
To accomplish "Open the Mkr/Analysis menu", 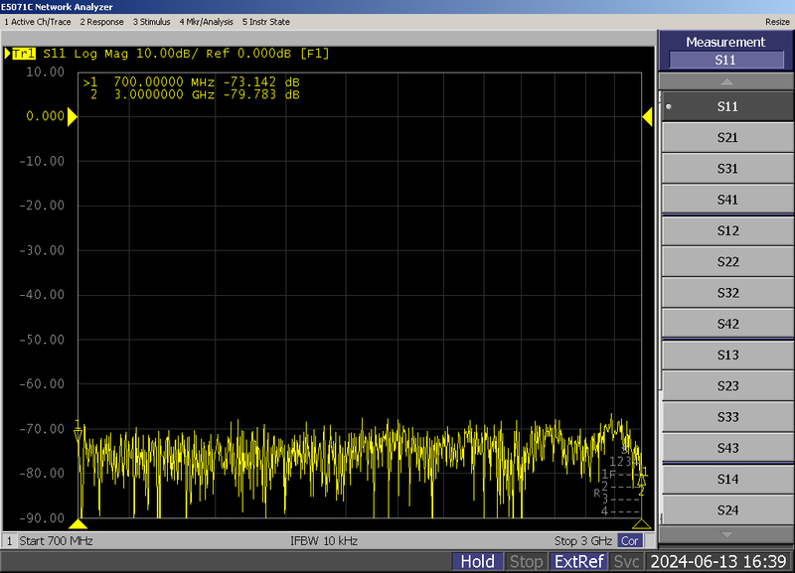I will pyautogui.click(x=207, y=22).
